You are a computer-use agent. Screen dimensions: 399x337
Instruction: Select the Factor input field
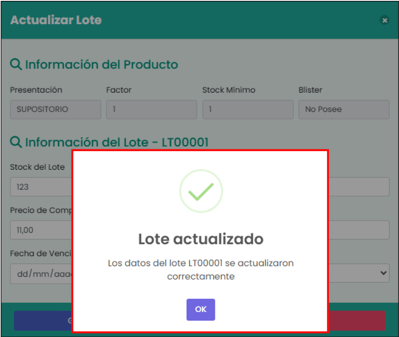click(x=151, y=109)
